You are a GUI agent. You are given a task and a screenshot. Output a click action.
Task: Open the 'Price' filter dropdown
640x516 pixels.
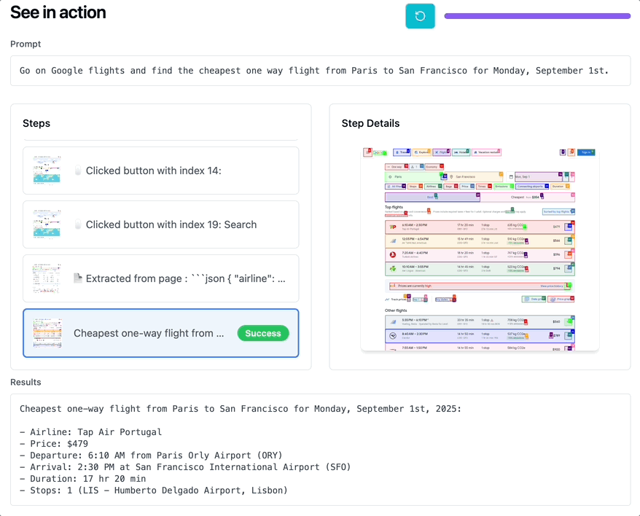click(467, 187)
